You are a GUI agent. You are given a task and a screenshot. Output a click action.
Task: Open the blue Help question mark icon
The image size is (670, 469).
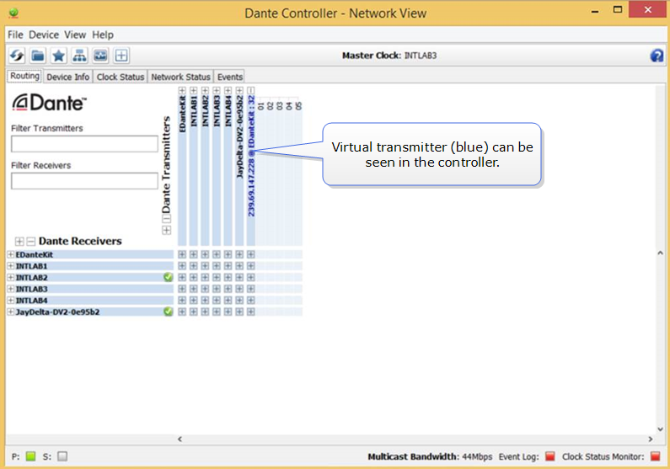[657, 56]
